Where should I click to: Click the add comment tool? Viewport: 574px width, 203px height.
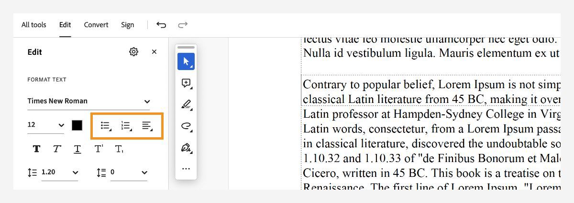(x=186, y=83)
